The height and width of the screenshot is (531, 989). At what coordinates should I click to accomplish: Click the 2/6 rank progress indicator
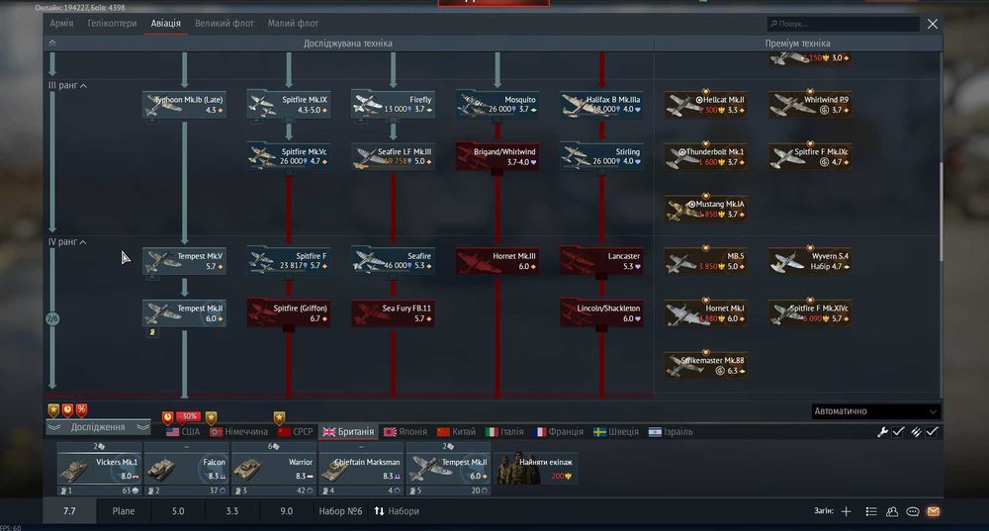tap(52, 319)
